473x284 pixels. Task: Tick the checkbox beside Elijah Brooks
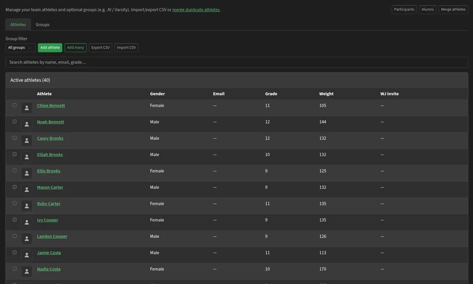(x=15, y=154)
